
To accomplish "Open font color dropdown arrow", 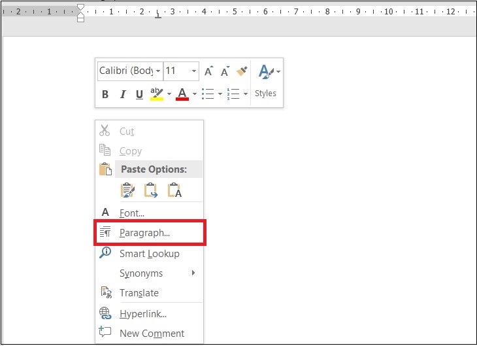I will pos(195,94).
